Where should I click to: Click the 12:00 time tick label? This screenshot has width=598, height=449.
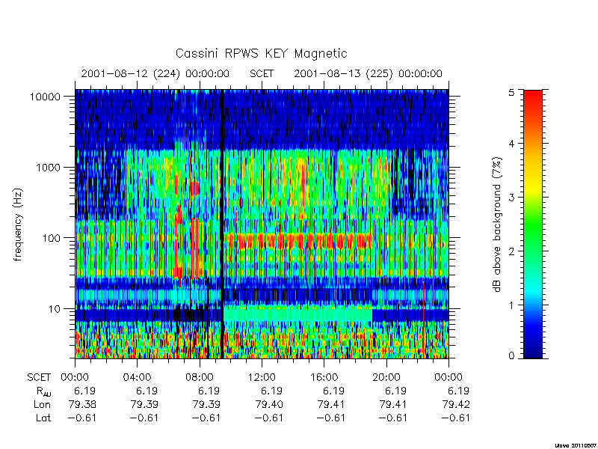(262, 377)
